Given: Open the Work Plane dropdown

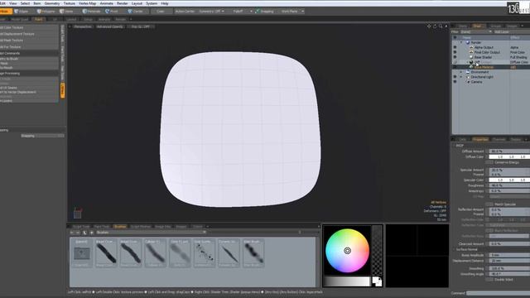Looking at the screenshot, I should pyautogui.click(x=292, y=11).
